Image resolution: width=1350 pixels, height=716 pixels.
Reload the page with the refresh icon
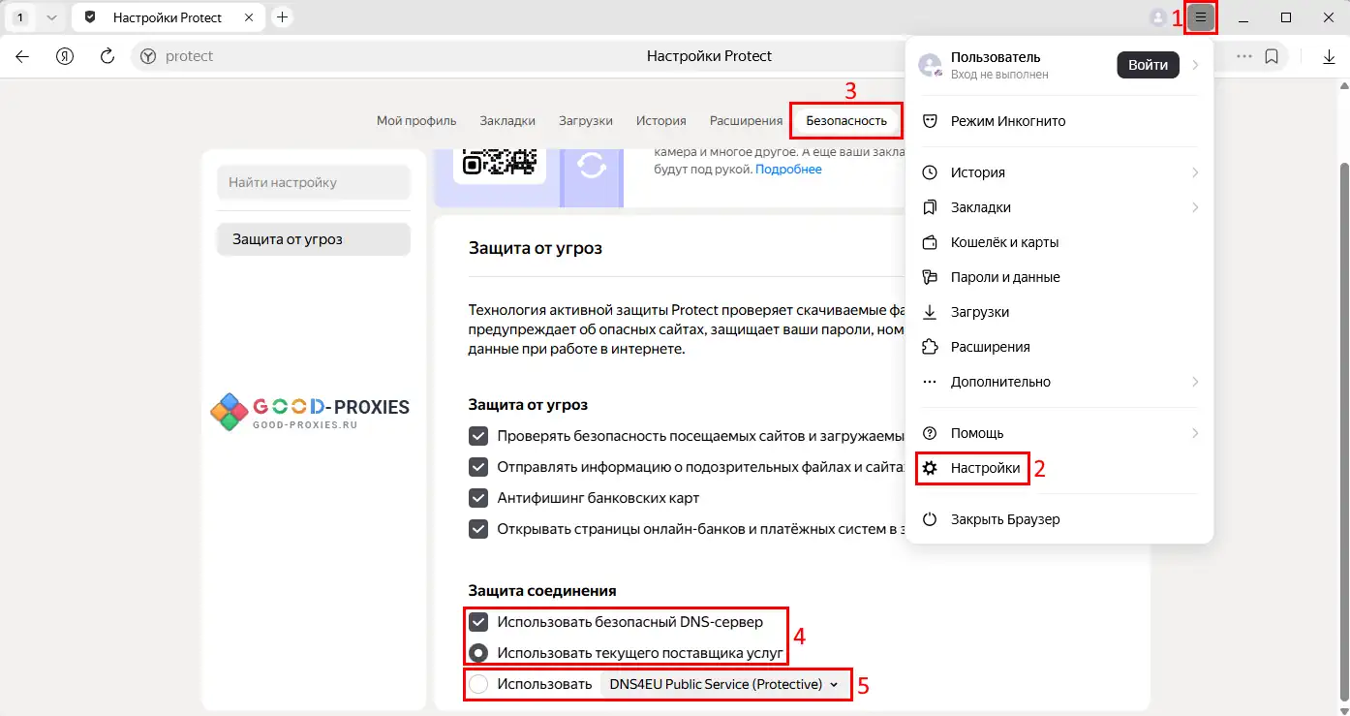pos(107,56)
